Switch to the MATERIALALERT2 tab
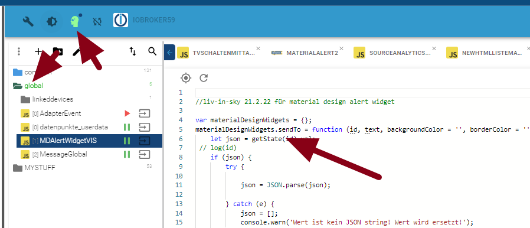 click(x=305, y=53)
